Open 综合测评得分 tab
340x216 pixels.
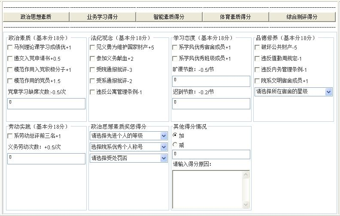(302, 17)
